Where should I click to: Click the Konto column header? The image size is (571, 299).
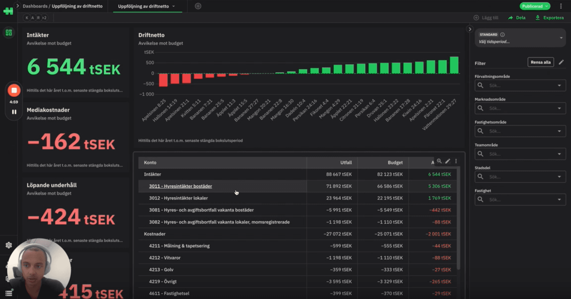coord(222,162)
